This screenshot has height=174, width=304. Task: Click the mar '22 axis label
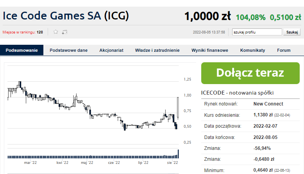click(30, 163)
